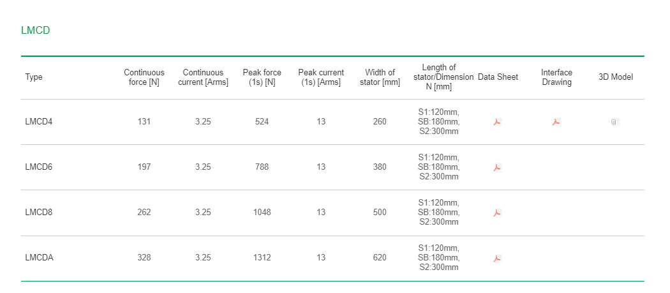Open the LMCD8 data sheet PDF
670x293 pixels.
pos(497,213)
